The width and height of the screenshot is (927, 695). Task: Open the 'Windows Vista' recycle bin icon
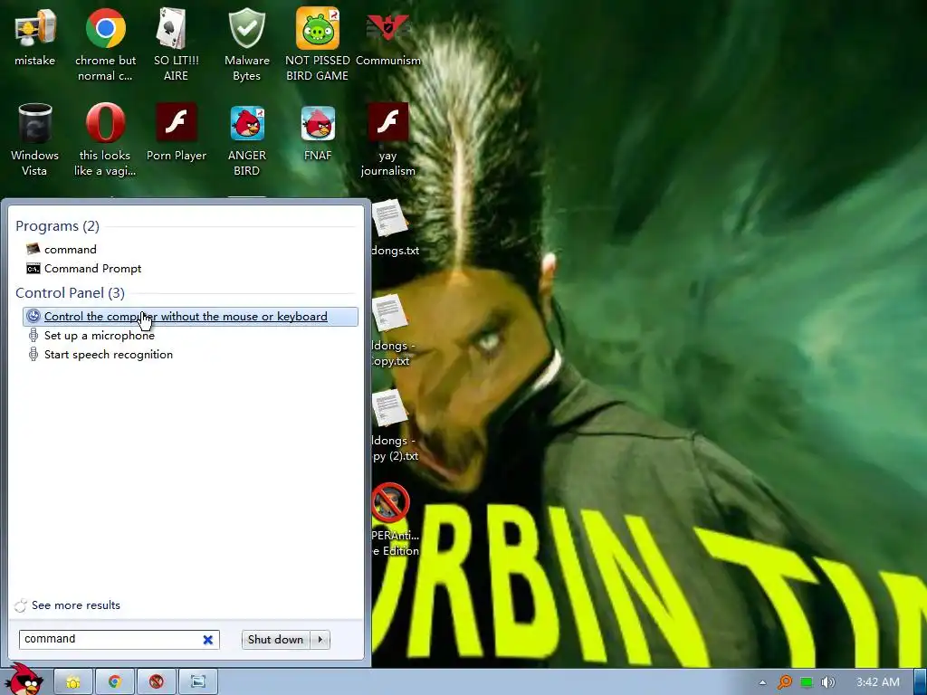coord(35,139)
